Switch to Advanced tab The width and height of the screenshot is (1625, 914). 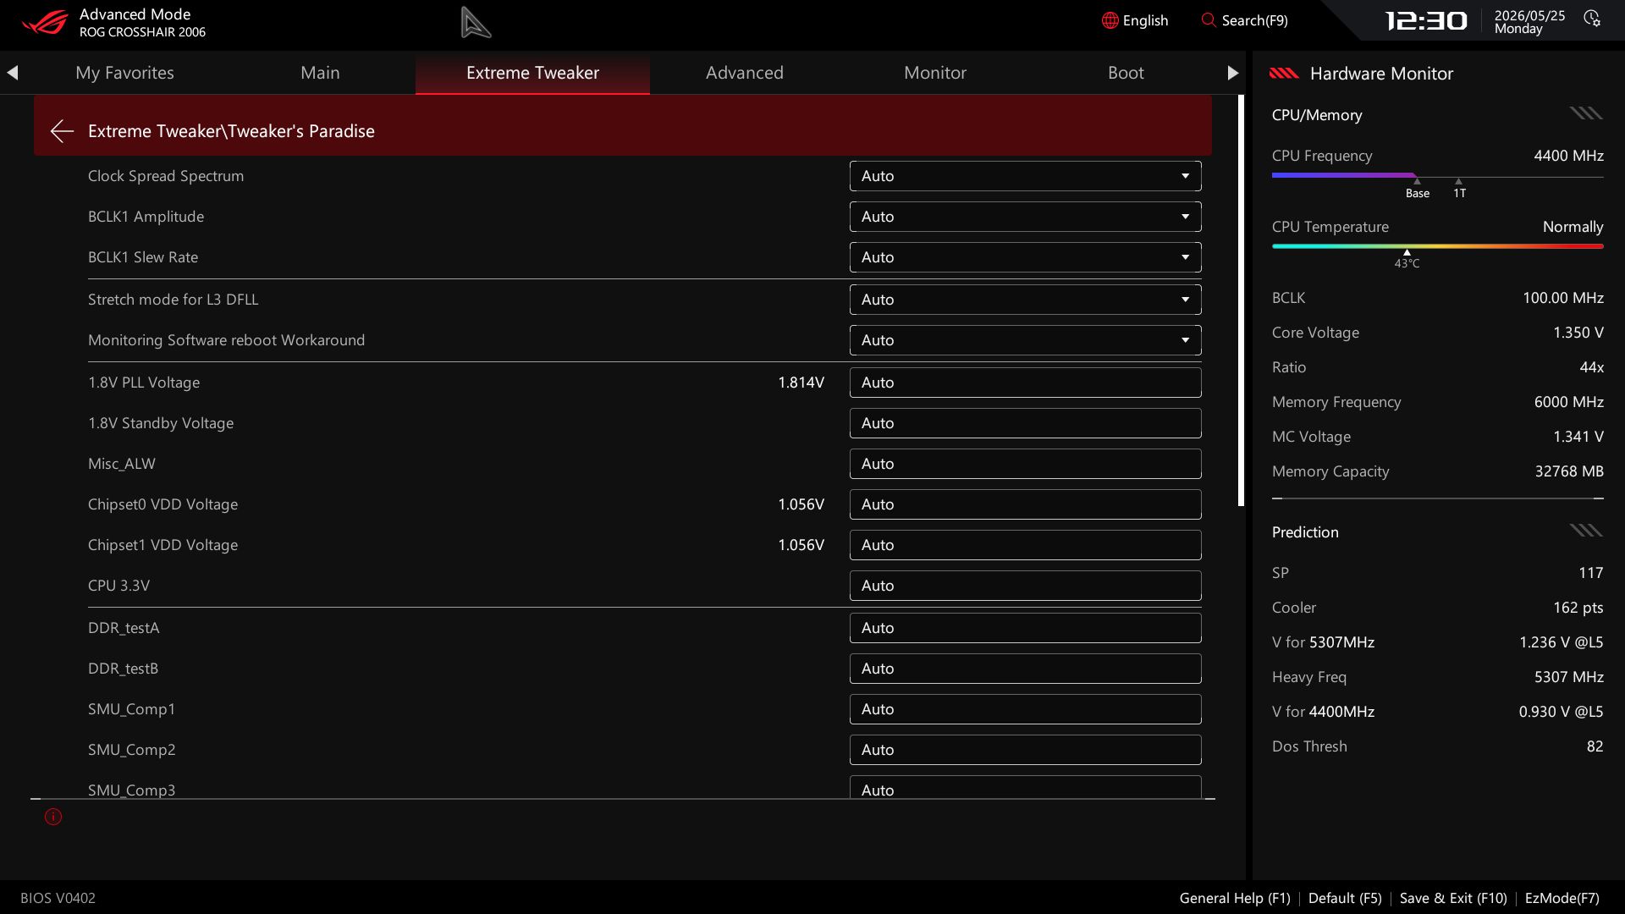click(745, 73)
